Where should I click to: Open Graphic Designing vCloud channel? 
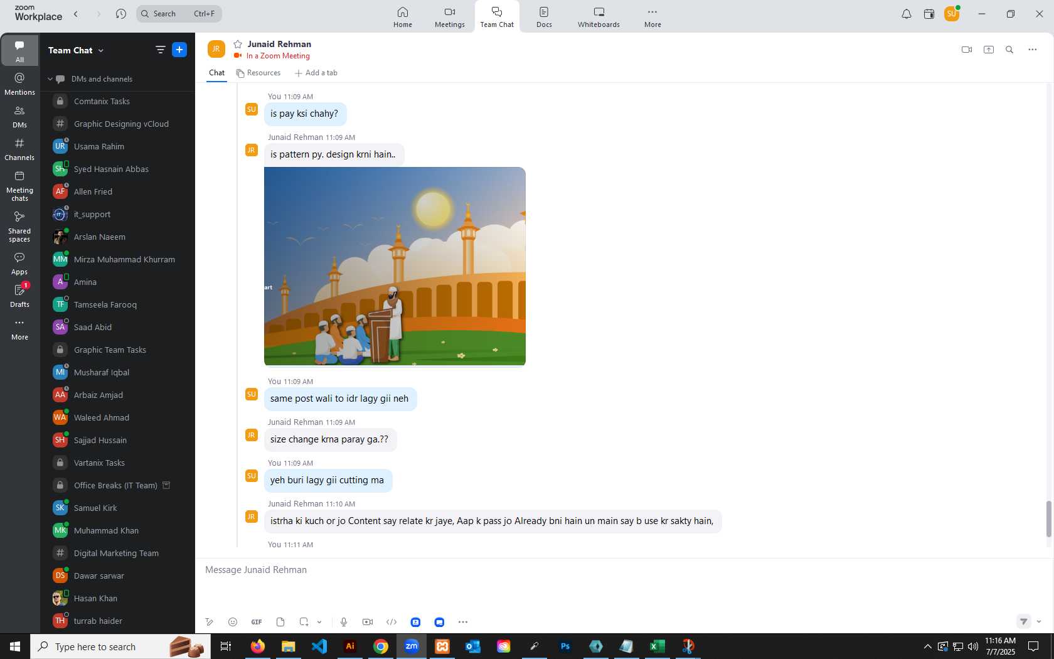[x=118, y=124]
